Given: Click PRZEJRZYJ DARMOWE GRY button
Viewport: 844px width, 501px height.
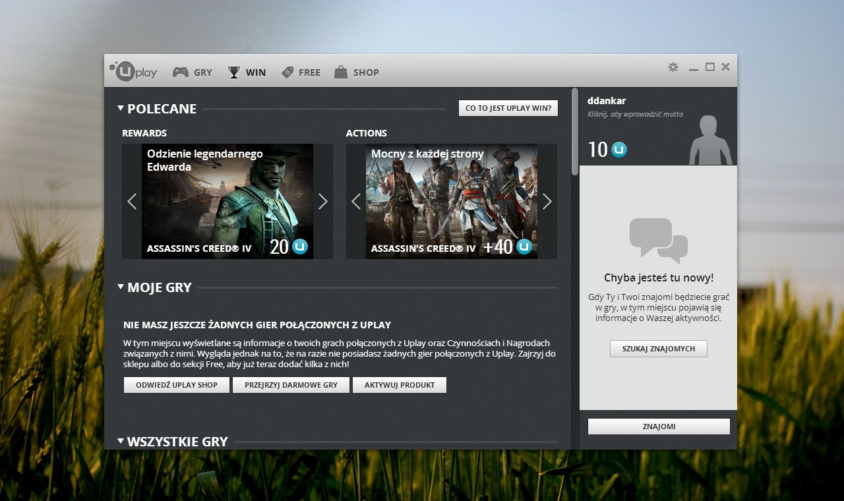Looking at the screenshot, I should (x=291, y=385).
